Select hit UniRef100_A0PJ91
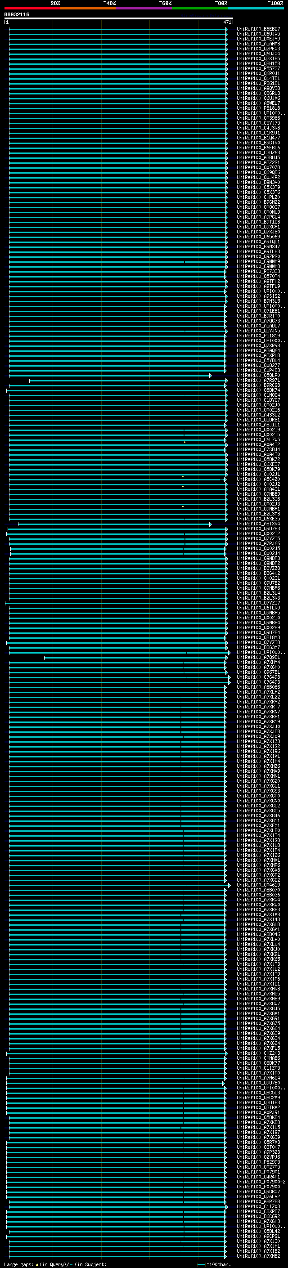The width and height of the screenshot is (288, 1268). point(258,1112)
